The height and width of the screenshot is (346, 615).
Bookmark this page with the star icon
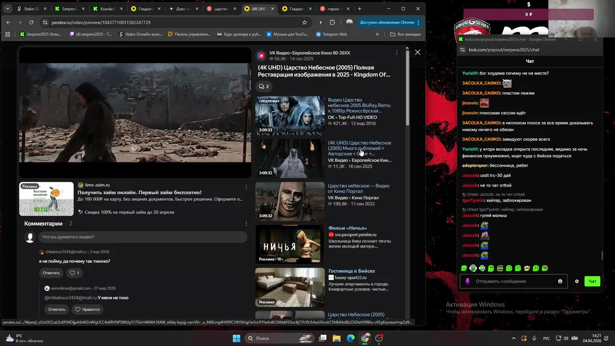(x=305, y=23)
